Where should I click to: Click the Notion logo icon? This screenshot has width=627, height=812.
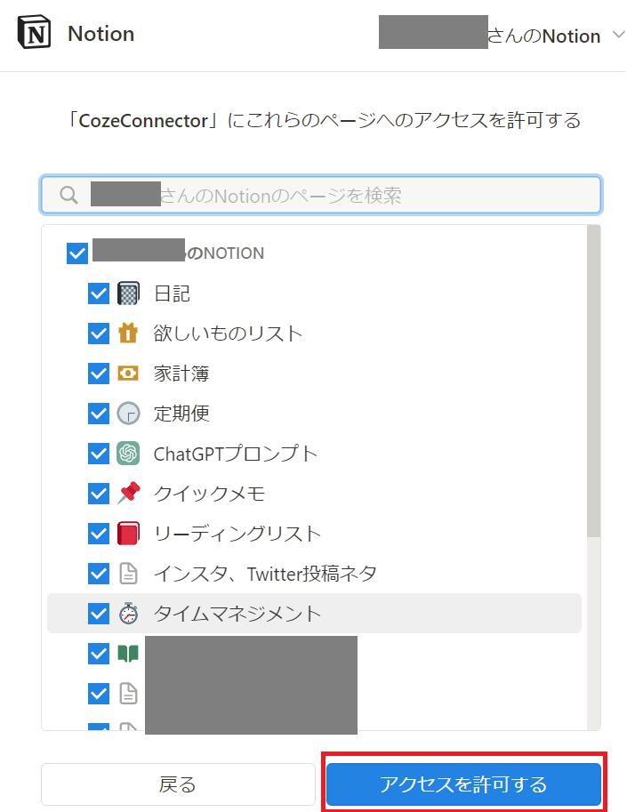coord(35,34)
